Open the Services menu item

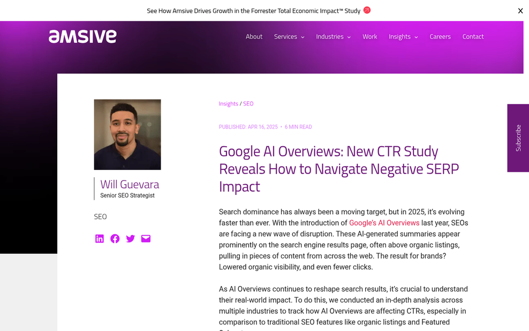pos(285,36)
